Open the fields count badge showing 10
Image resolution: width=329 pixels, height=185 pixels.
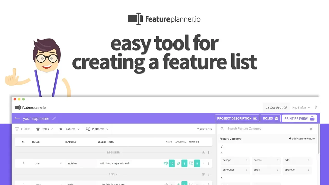pyautogui.click(x=172, y=163)
